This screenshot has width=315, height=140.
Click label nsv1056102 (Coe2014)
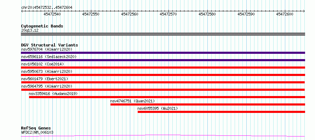tap(42, 64)
